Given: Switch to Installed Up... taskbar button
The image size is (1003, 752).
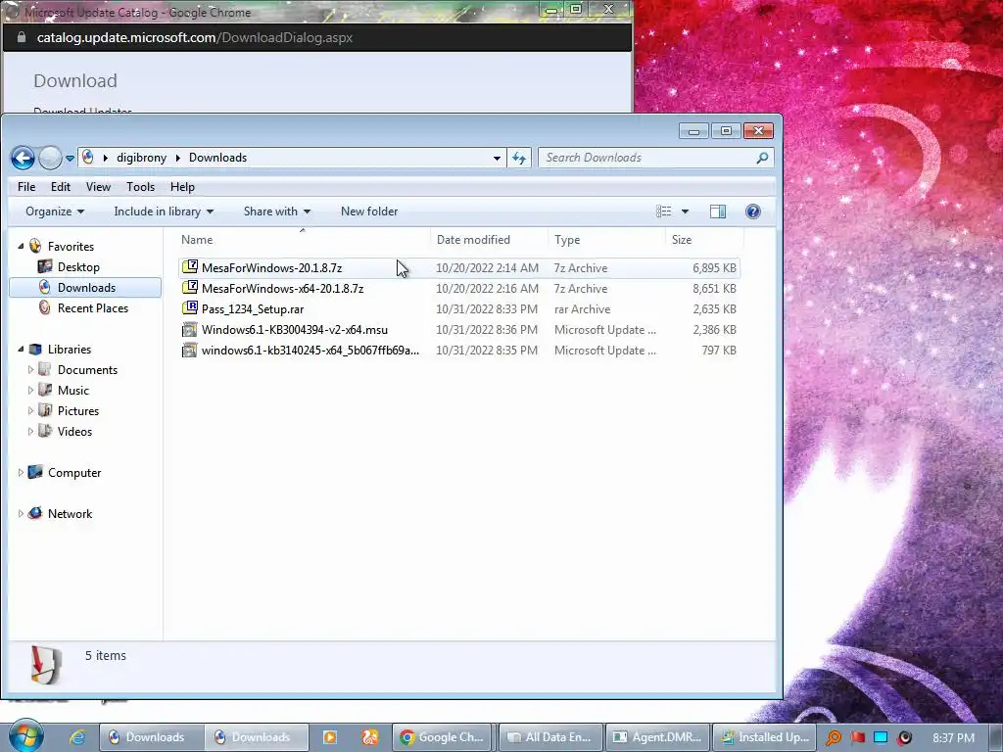Looking at the screenshot, I should [x=763, y=737].
